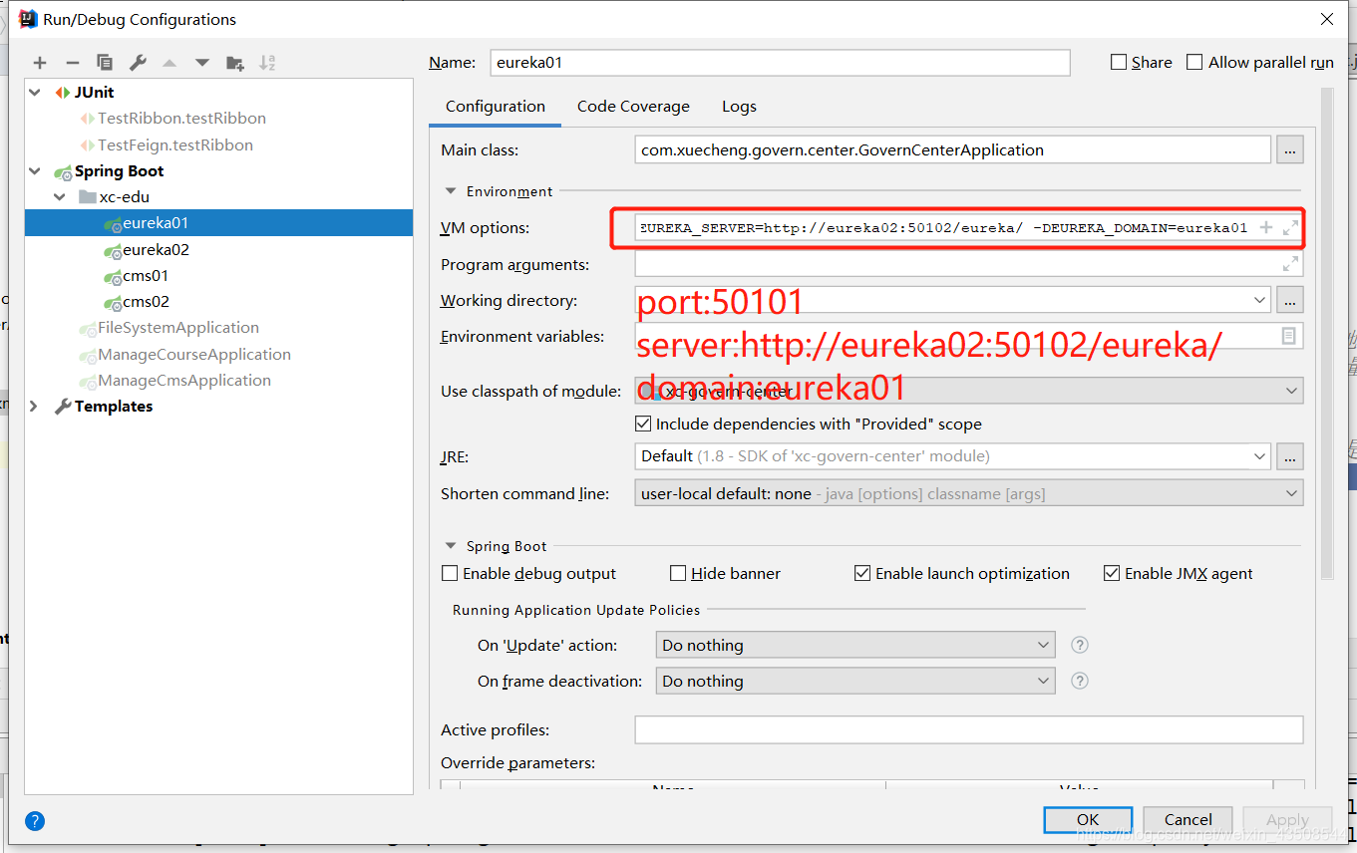Insert macro plus icon in VM options
The height and width of the screenshot is (853, 1357).
coord(1265,227)
